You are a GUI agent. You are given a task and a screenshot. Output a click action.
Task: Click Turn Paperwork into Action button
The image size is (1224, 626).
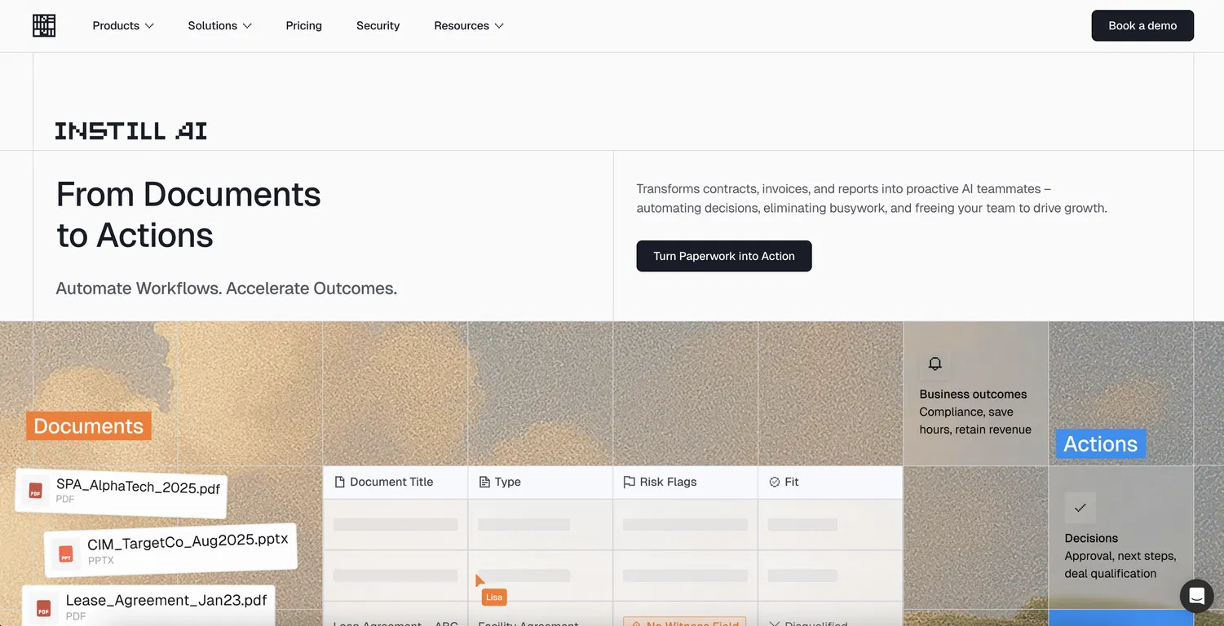(724, 256)
